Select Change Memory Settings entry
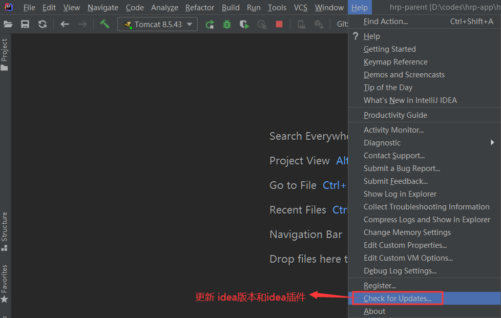Screen dimensions: 501x318 424,232
